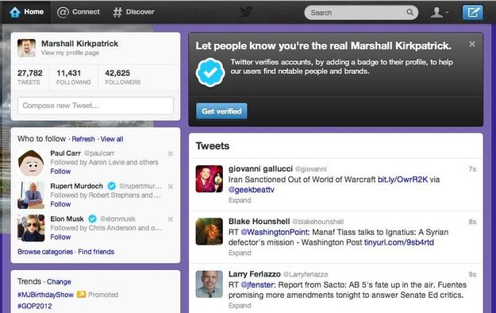Open the @geekbeattv mention
The height and width of the screenshot is (313, 496).
pos(252,190)
